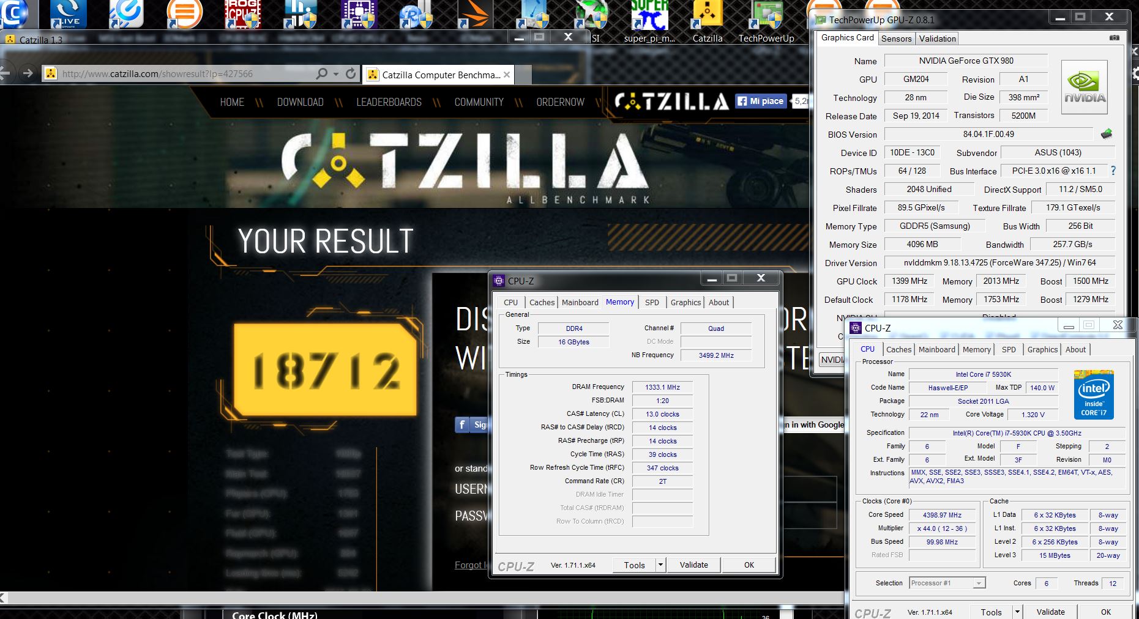This screenshot has height=619, width=1139.
Task: Click the Facebook Mi piace button
Action: (761, 101)
